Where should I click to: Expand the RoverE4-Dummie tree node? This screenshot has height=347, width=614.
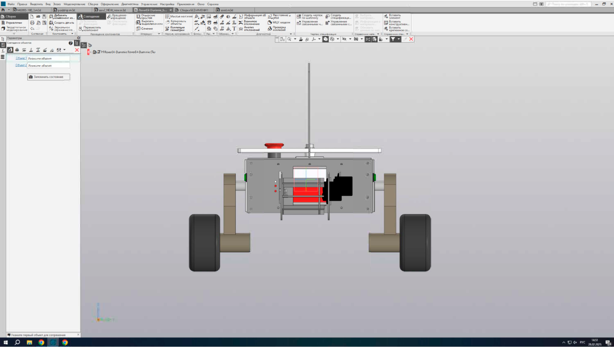point(91,52)
